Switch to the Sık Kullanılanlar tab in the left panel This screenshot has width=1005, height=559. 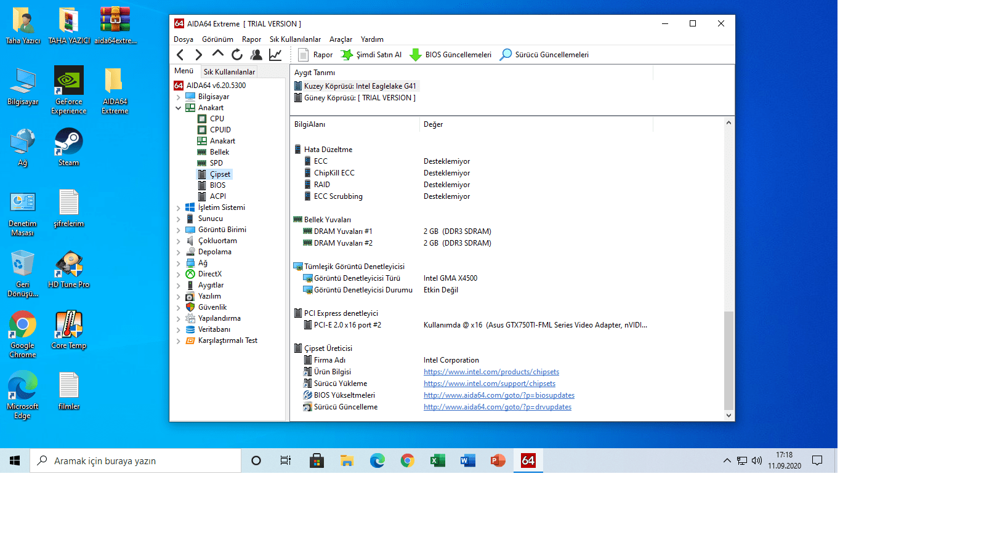[229, 72]
